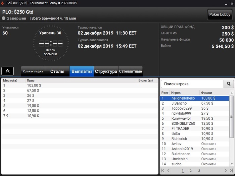Viewport: 235px width, 176px height.
Task: Switch to the Краткая сводка tab
Action: click(x=33, y=71)
